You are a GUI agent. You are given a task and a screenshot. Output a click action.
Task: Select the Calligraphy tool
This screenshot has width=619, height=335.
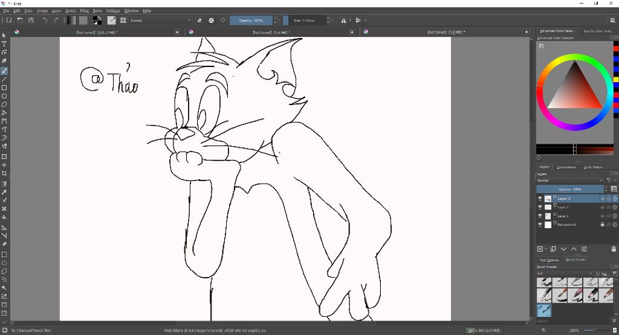[4, 61]
